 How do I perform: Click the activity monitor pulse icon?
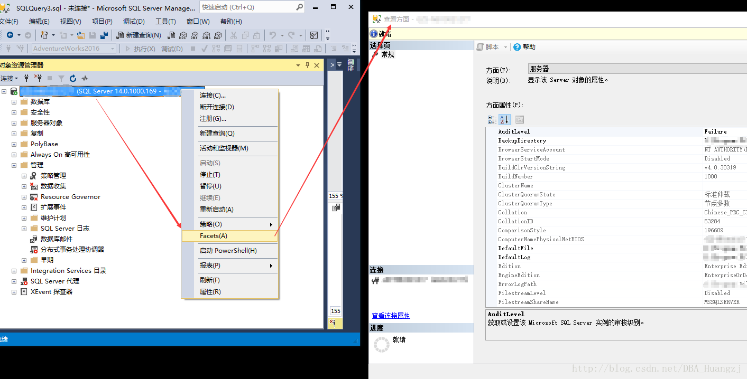(85, 78)
